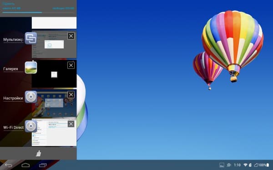Tap the Back navigation arrow

[x=9, y=165]
